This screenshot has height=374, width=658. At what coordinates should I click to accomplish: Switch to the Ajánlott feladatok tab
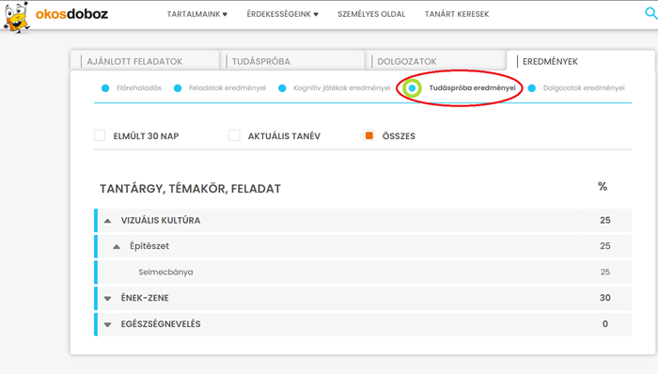pos(145,61)
